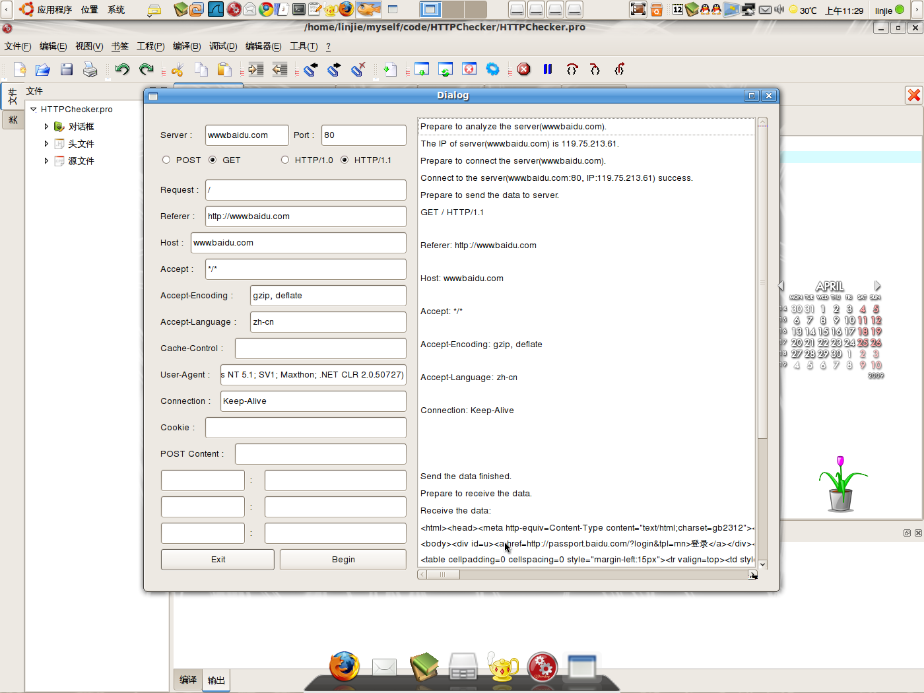Click the red Stop debugging icon
The image size is (924, 693).
tap(524, 69)
